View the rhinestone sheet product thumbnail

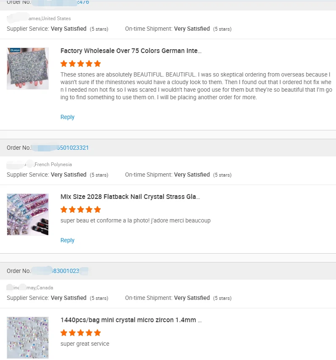tap(28, 68)
